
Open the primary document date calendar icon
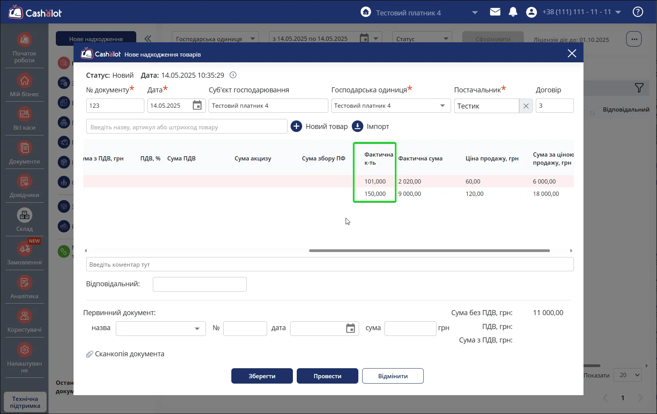351,328
